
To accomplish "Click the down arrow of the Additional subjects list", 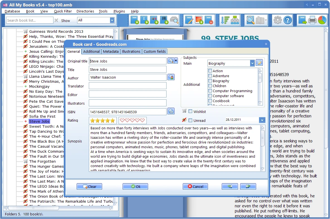I will tap(260, 103).
